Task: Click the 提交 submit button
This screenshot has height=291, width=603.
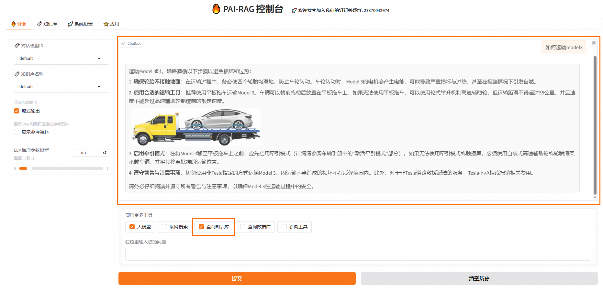Action: point(237,278)
